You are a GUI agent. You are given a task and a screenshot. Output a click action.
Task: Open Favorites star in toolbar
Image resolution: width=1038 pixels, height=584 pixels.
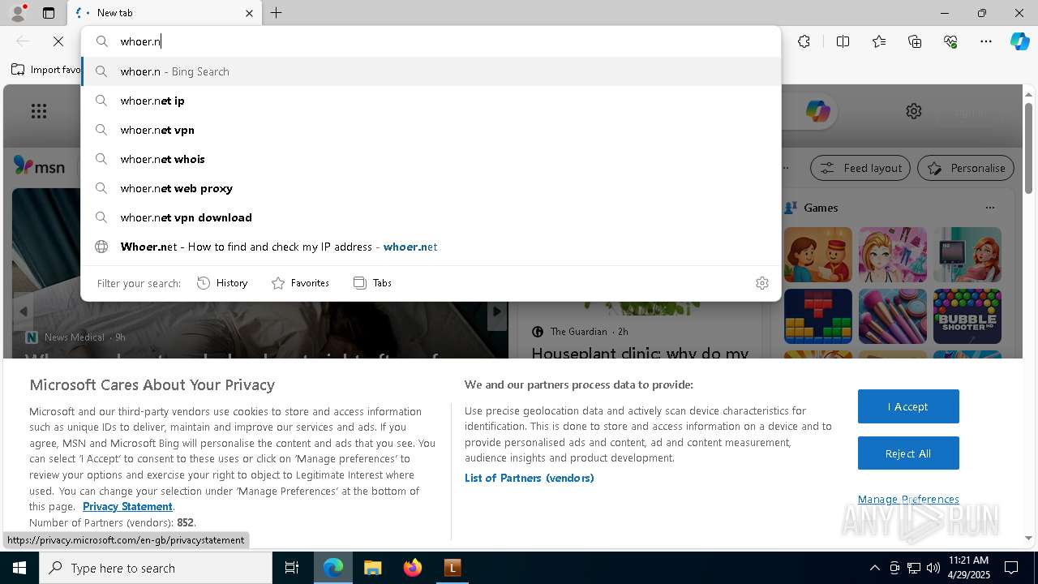point(879,41)
